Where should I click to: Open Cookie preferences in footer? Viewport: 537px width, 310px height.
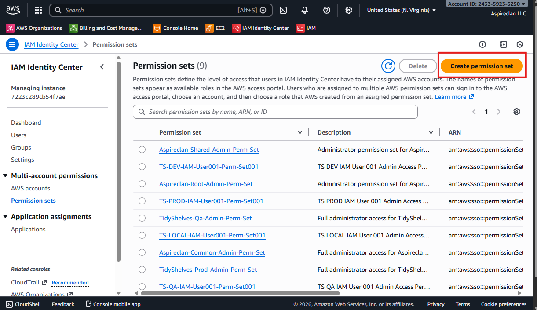504,304
